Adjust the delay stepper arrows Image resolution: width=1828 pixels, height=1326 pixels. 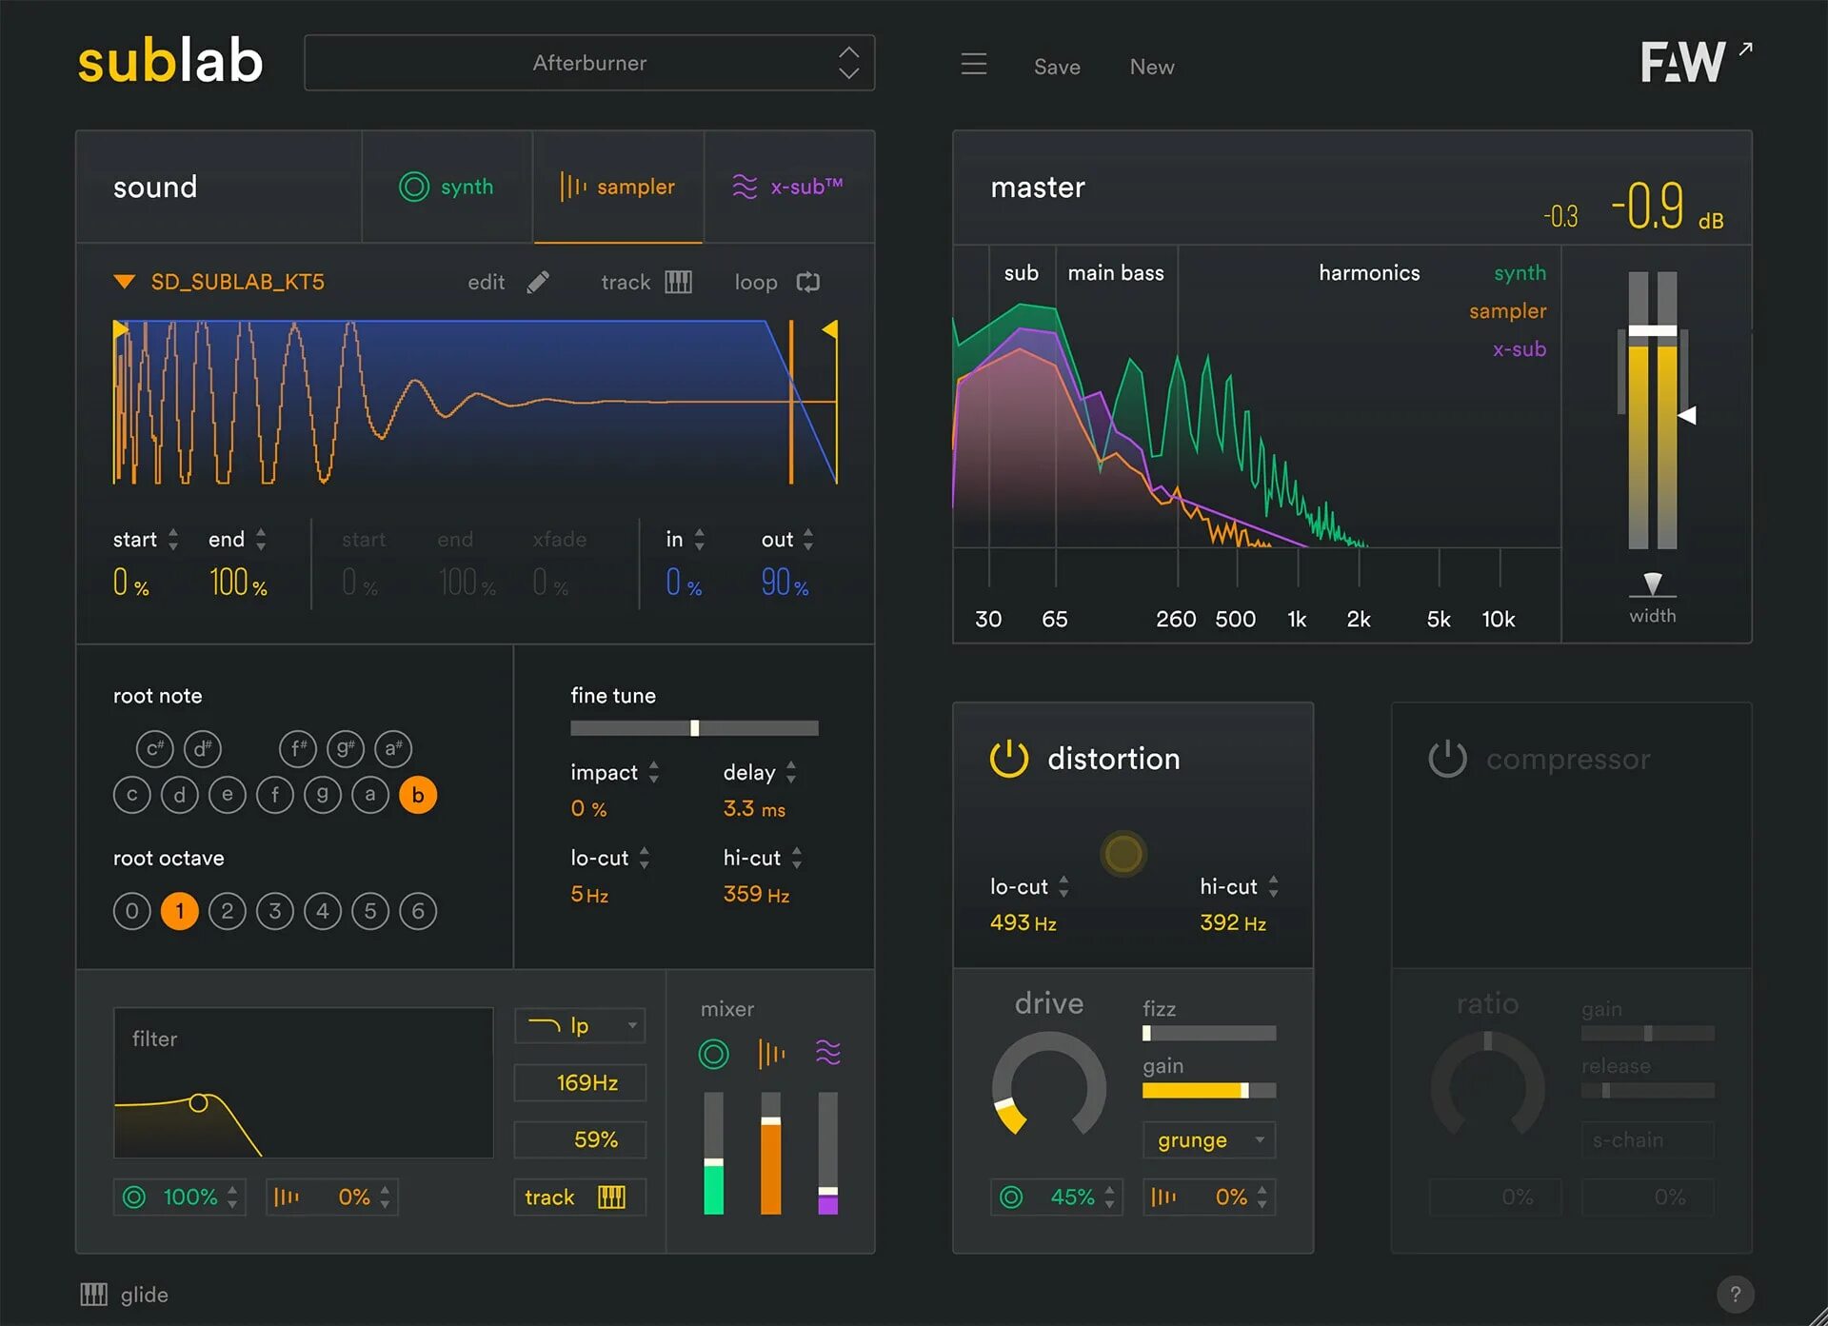pyautogui.click(x=791, y=772)
